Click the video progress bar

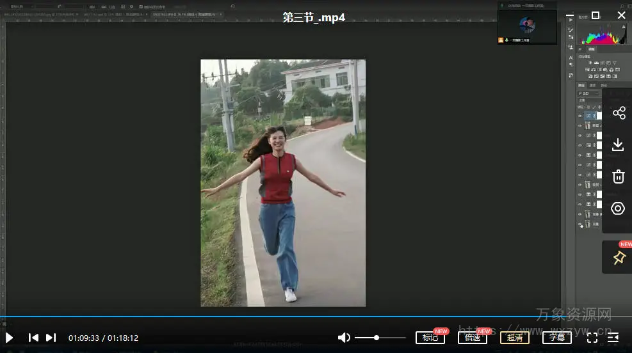coord(256,316)
